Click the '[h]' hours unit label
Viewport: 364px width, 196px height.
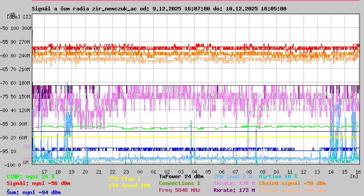(354, 176)
